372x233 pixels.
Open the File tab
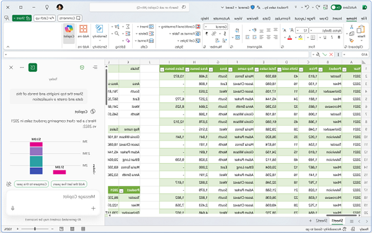coord(364,18)
